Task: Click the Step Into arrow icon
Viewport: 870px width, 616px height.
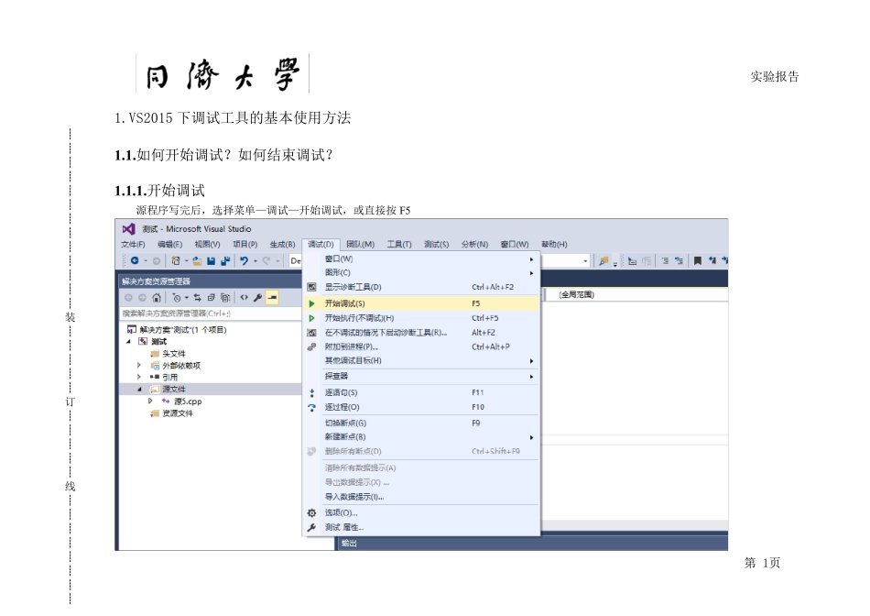Action: (311, 392)
